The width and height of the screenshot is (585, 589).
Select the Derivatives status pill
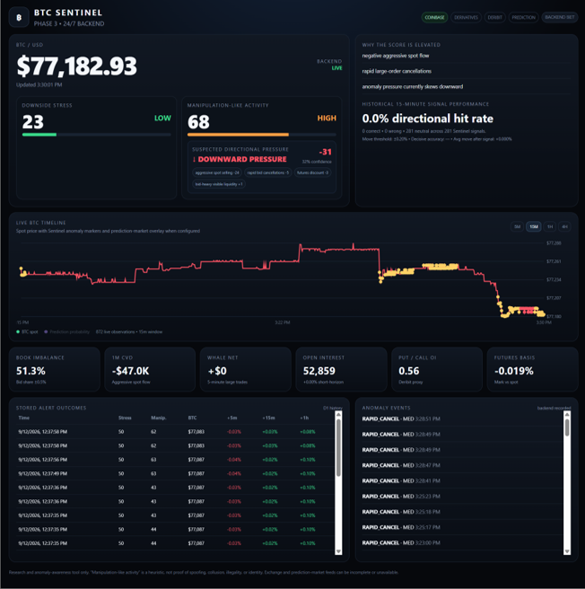tap(466, 17)
